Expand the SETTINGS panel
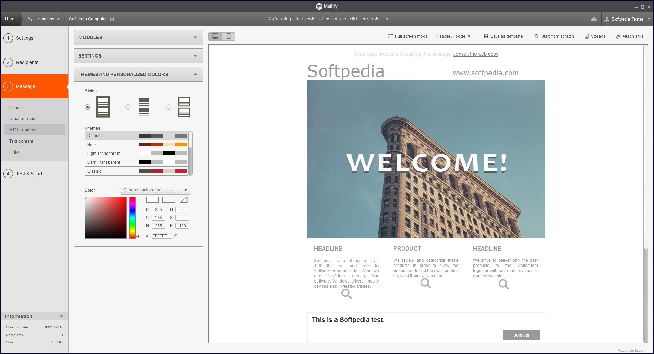This screenshot has height=354, width=654. [139, 56]
